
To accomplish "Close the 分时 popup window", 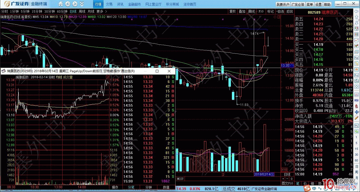I will (169, 71).
